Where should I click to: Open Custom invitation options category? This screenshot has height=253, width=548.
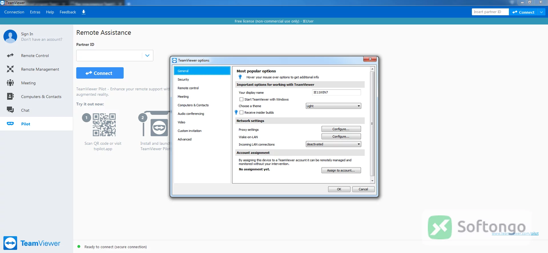pyautogui.click(x=202, y=131)
